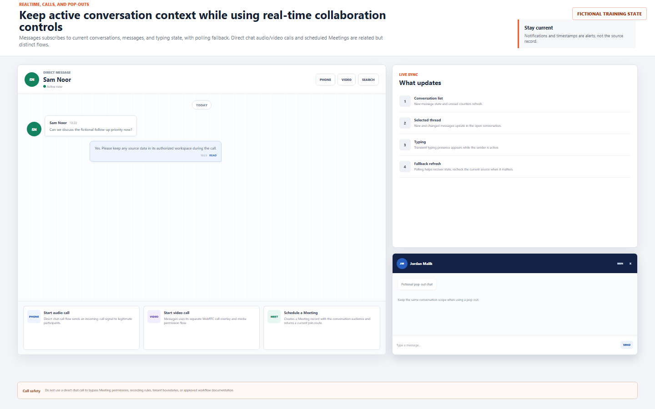The image size is (655, 409).
Task: Click the Type a message input field
Action: pyautogui.click(x=506, y=345)
